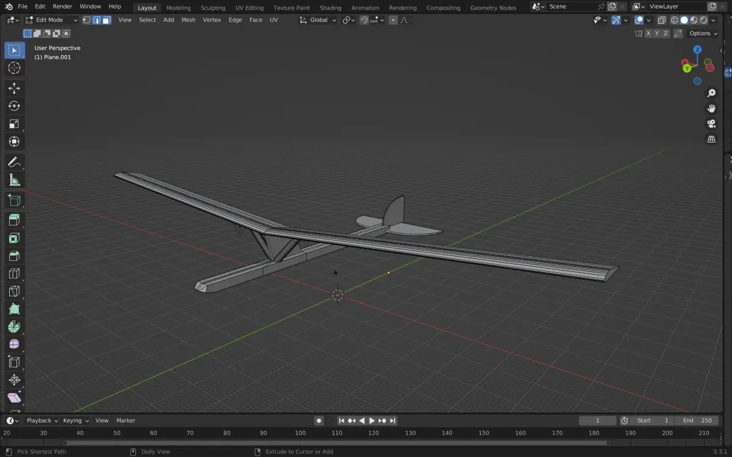Open the Edit Mode dropdown
Image resolution: width=732 pixels, height=457 pixels.
[51, 19]
